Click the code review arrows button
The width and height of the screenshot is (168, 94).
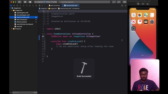point(119,2)
